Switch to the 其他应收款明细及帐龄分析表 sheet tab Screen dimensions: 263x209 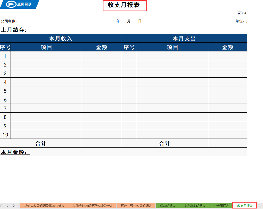pos(44,205)
